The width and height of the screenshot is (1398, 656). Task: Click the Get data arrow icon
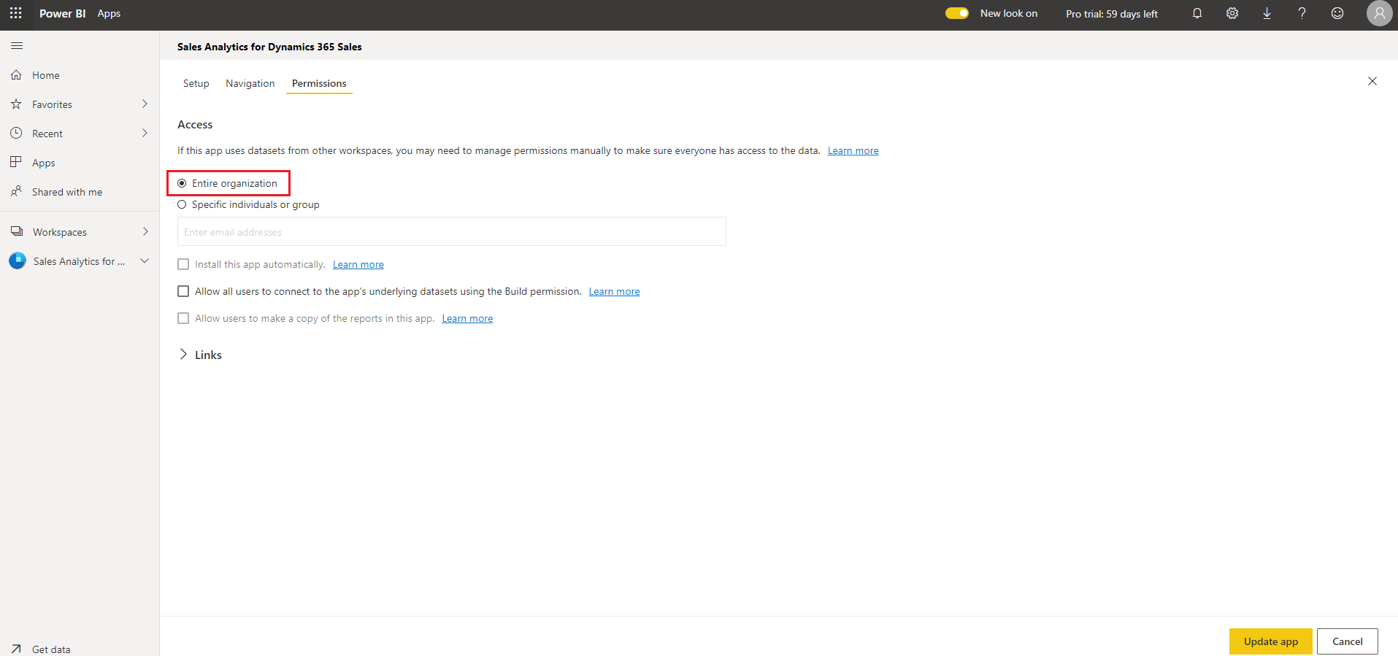16,649
